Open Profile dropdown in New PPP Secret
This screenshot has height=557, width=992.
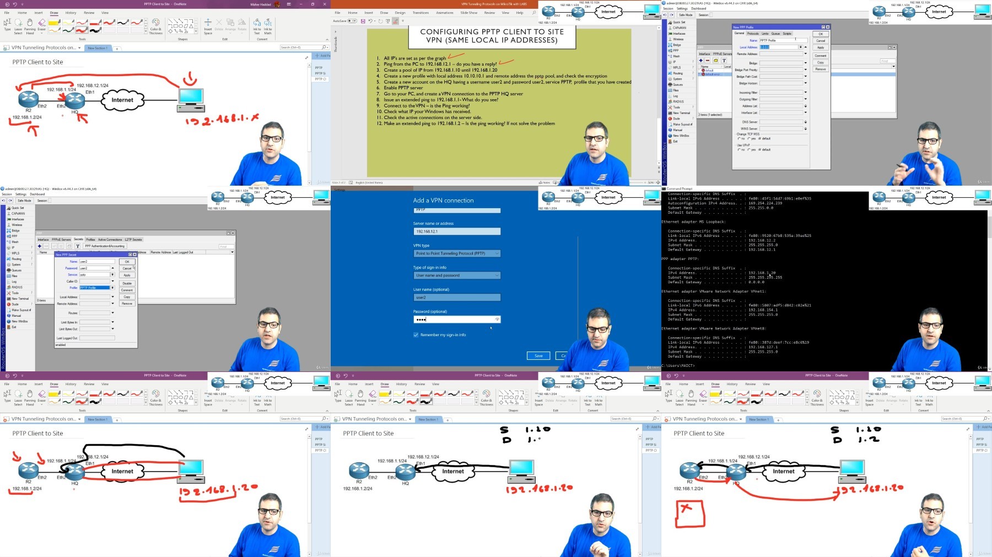[112, 288]
